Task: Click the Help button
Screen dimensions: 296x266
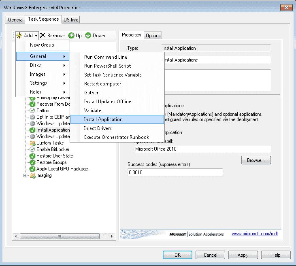Action: coord(276,255)
